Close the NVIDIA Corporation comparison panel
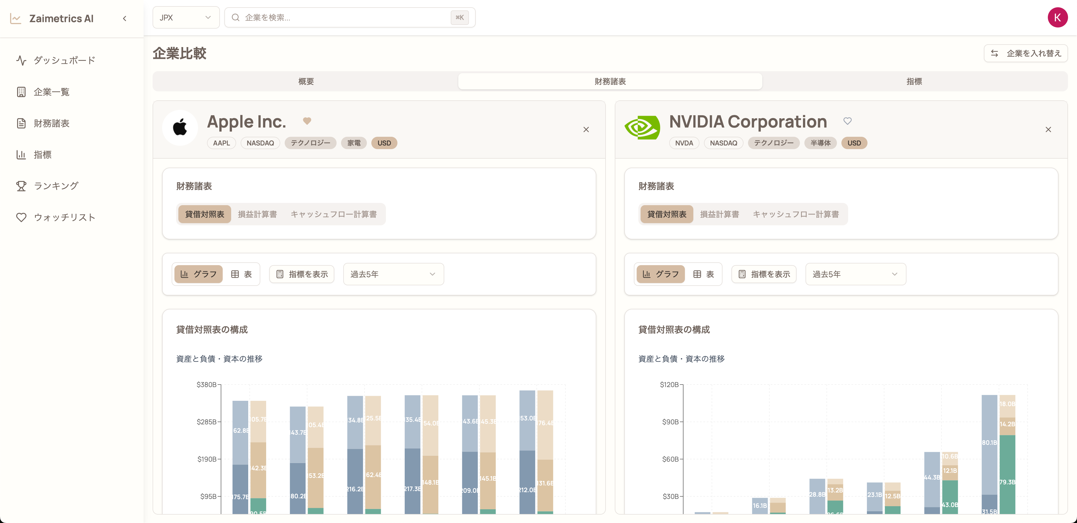The width and height of the screenshot is (1077, 523). pyautogui.click(x=1048, y=129)
